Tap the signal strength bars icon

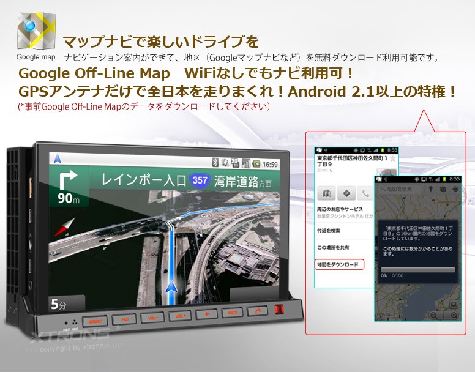(245, 164)
